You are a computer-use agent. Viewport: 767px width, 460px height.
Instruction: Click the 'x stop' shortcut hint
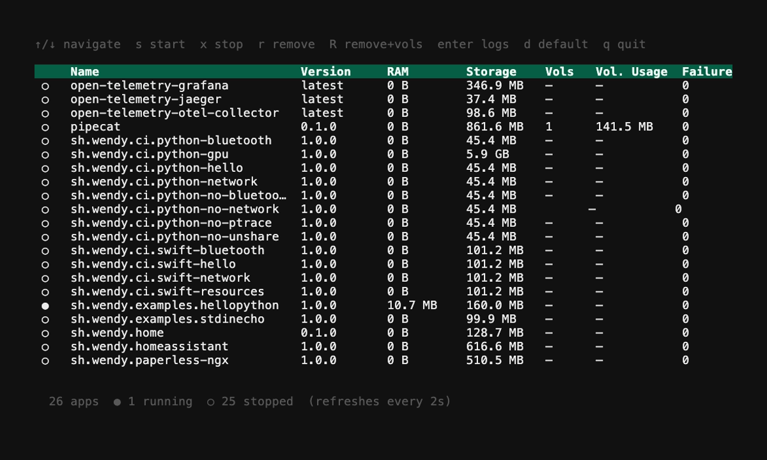point(221,45)
